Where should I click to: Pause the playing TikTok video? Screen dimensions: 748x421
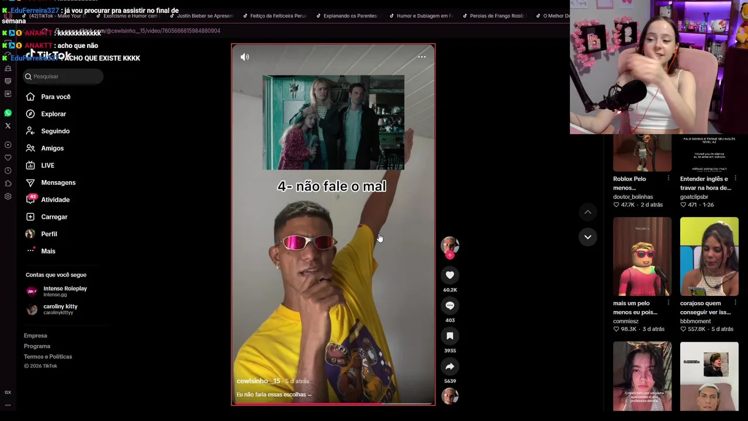(x=333, y=225)
